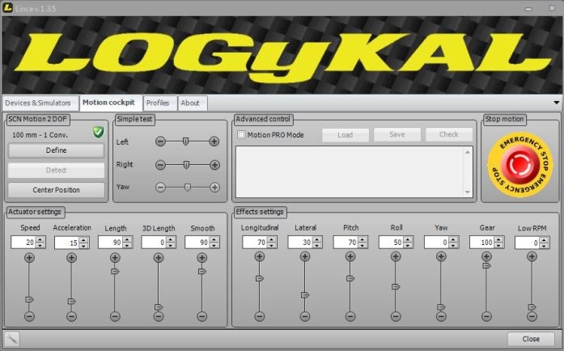Click the Save button
The width and height of the screenshot is (564, 351).
(397, 134)
